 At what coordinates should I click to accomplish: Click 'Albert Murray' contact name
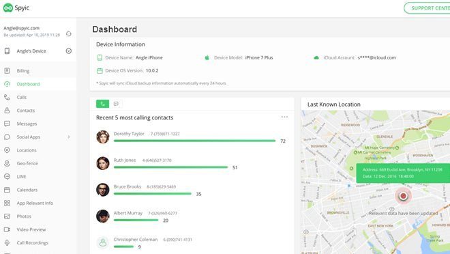tap(128, 213)
